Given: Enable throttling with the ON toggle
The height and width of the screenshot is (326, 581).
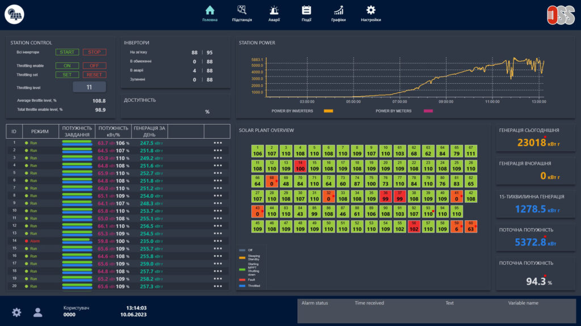Looking at the screenshot, I should click(x=67, y=65).
